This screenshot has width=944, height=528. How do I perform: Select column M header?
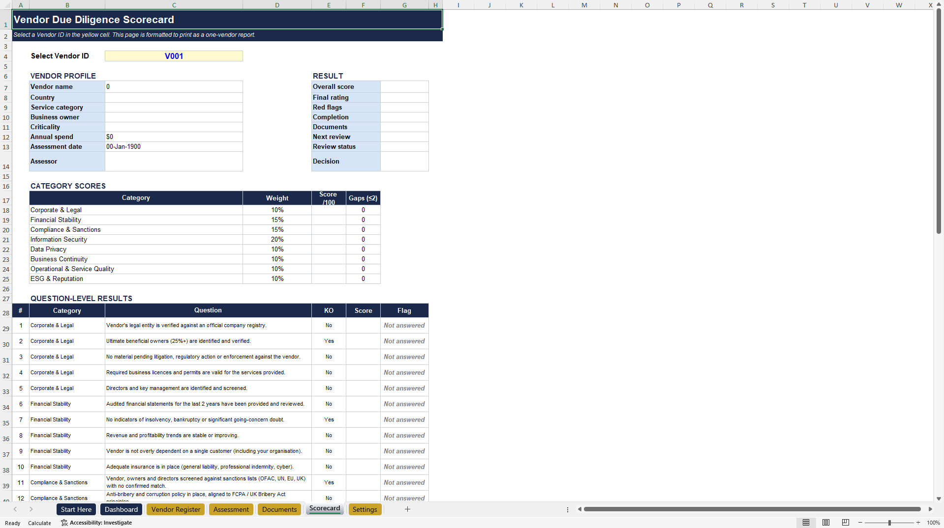pyautogui.click(x=584, y=5)
